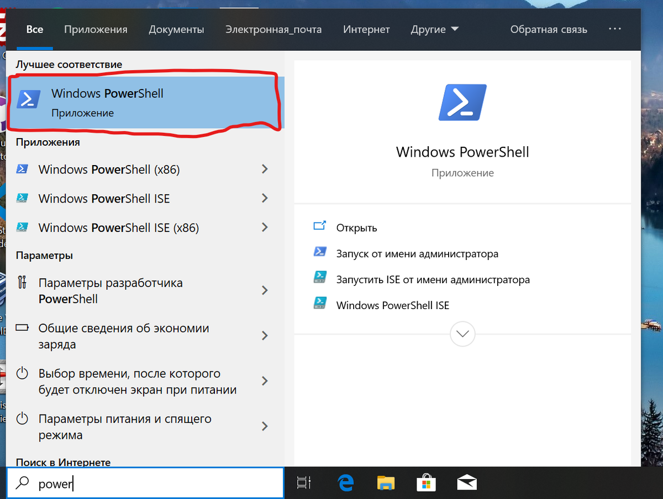Viewport: 663px width, 499px height.
Task: Open Task View from the taskbar
Action: [x=304, y=483]
